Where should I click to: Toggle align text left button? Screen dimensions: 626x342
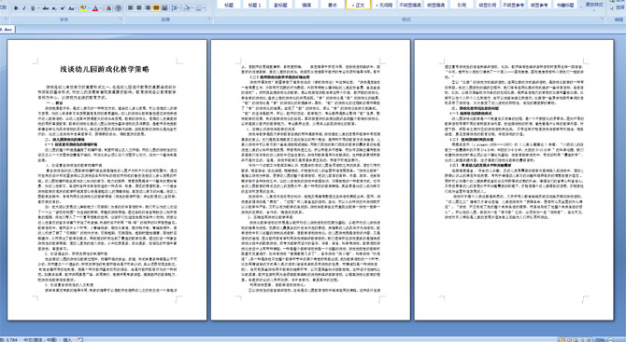tap(131, 8)
